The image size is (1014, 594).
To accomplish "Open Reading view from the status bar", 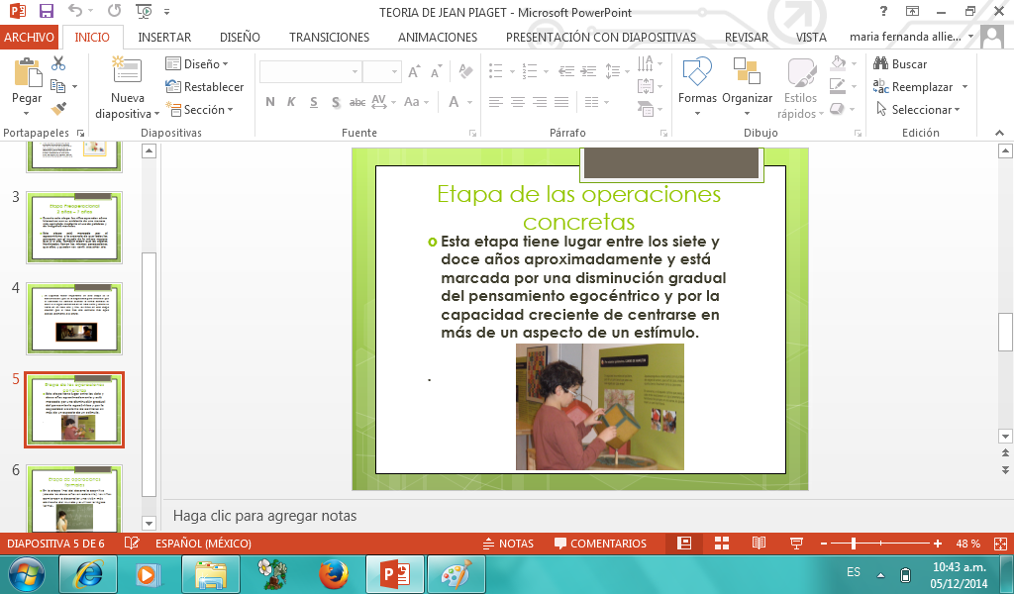I will point(759,544).
